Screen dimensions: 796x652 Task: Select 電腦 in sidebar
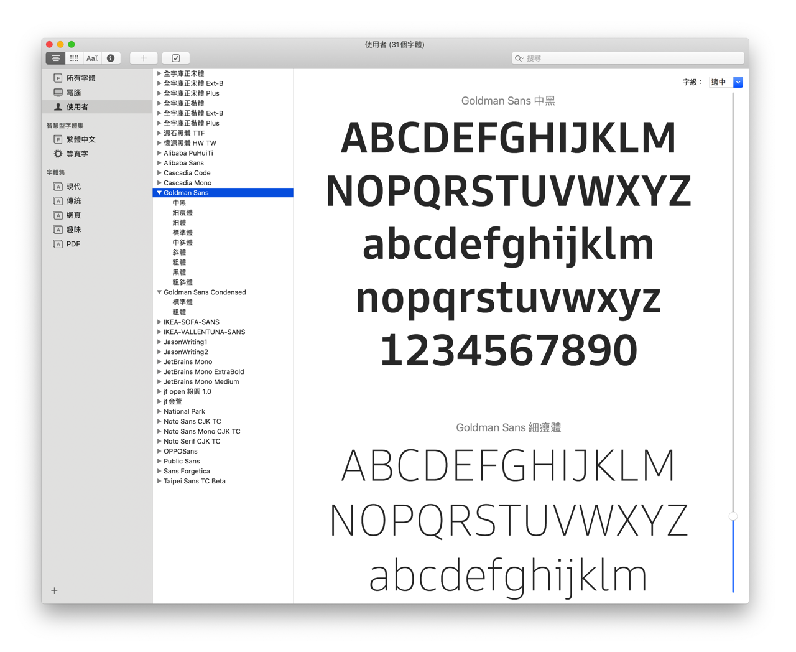tap(97, 93)
